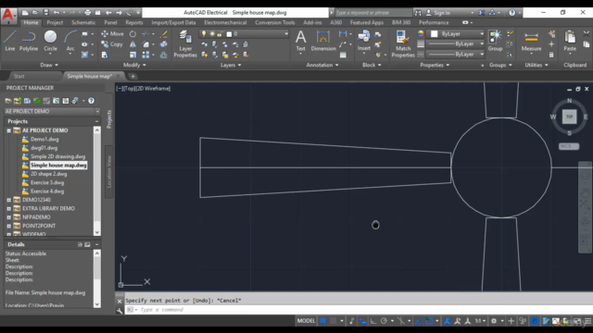Toggle layer freeze sun icon
The image size is (593, 333).
coord(212,34)
